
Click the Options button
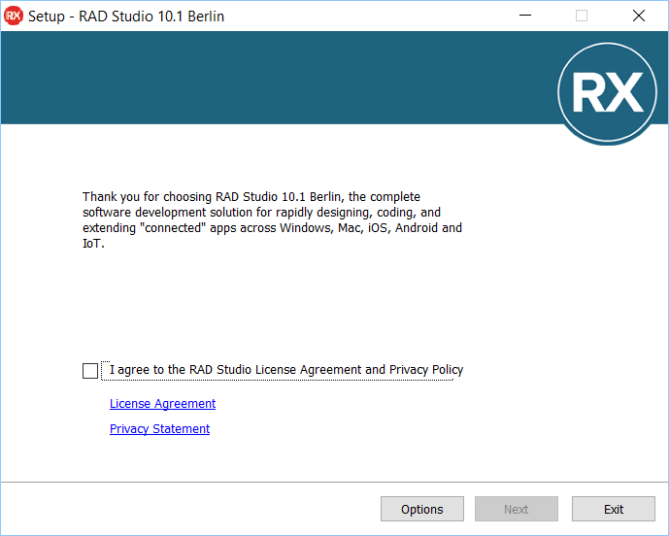point(422,509)
